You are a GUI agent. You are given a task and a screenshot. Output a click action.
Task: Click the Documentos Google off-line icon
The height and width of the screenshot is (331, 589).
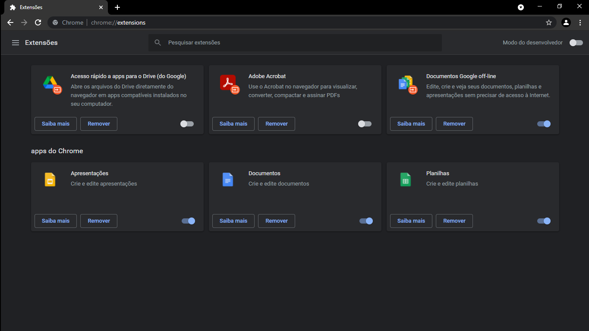(407, 84)
